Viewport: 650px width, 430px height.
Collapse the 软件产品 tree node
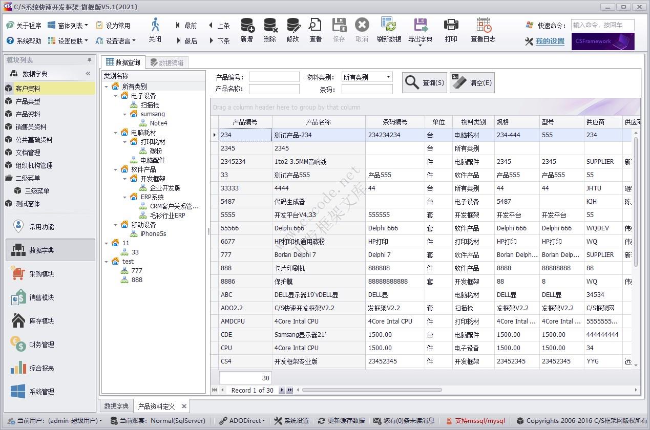coord(116,169)
